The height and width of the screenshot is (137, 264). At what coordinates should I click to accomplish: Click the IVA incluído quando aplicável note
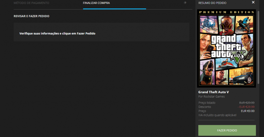(217, 115)
